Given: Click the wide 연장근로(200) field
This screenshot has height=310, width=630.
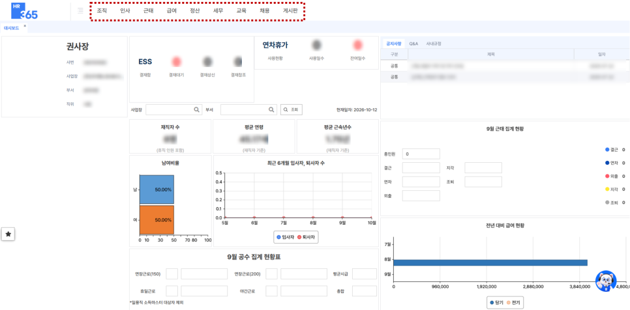Looking at the screenshot, I should (304, 274).
